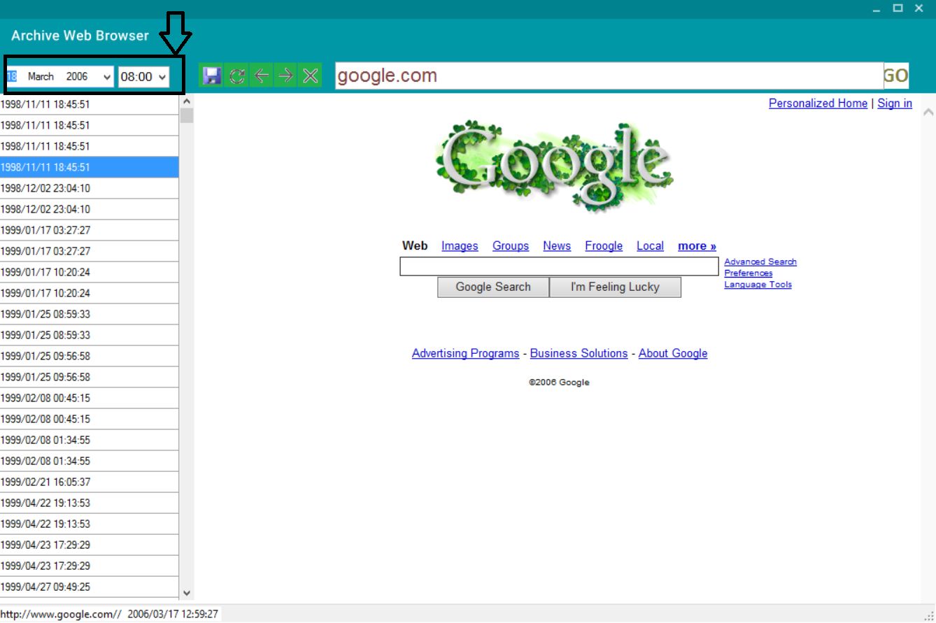The image size is (936, 623).
Task: Open the 1999/02/21 16:05:37 snapshot
Action: click(90, 482)
